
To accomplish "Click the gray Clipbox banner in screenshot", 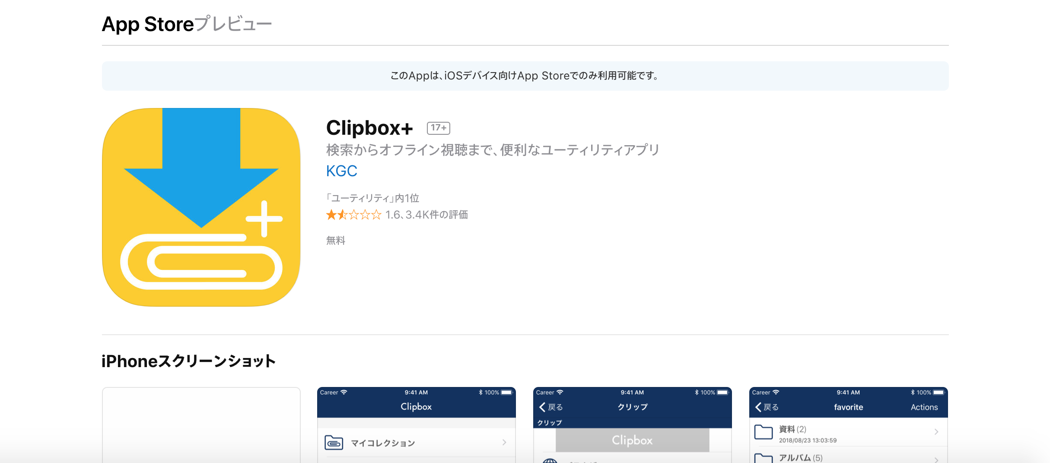I will pos(632,440).
